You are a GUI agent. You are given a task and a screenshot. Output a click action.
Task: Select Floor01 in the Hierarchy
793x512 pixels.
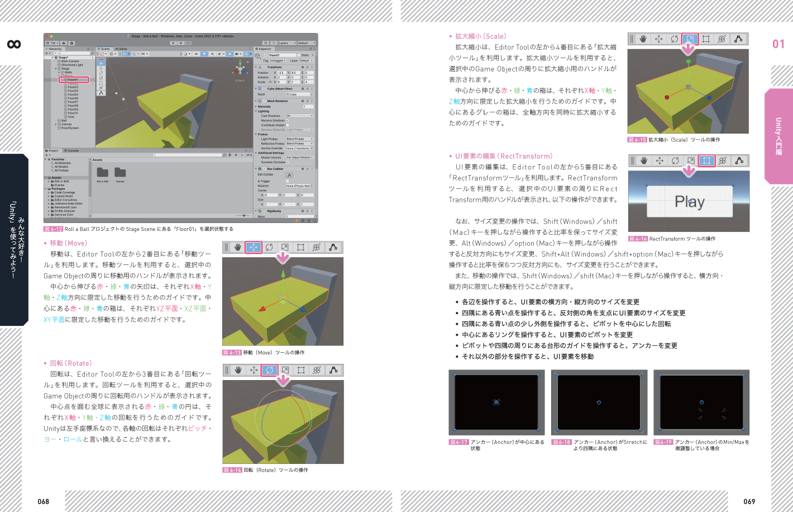point(73,80)
